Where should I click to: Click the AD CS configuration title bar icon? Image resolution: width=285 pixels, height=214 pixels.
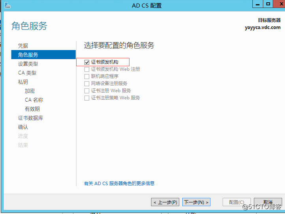tap(7, 6)
